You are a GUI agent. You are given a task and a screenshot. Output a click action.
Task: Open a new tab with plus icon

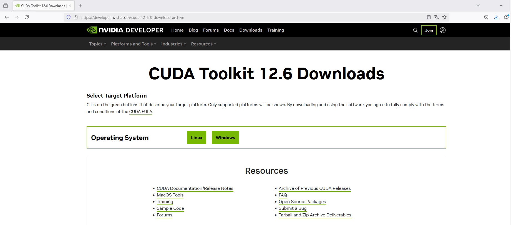[x=80, y=6]
